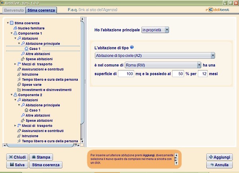
Task: Click the superficie field showing 100
Action: pos(126,74)
